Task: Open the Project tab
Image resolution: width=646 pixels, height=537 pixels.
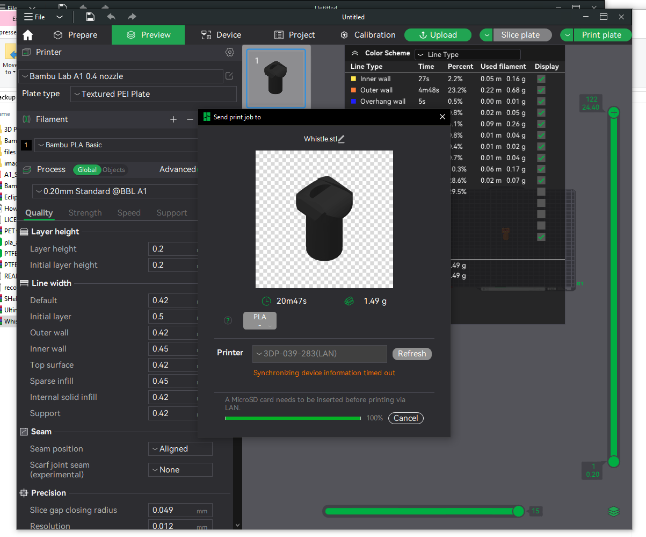Action: pyautogui.click(x=294, y=35)
